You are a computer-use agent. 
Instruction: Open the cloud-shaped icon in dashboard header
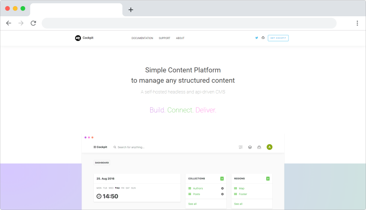tap(259, 147)
